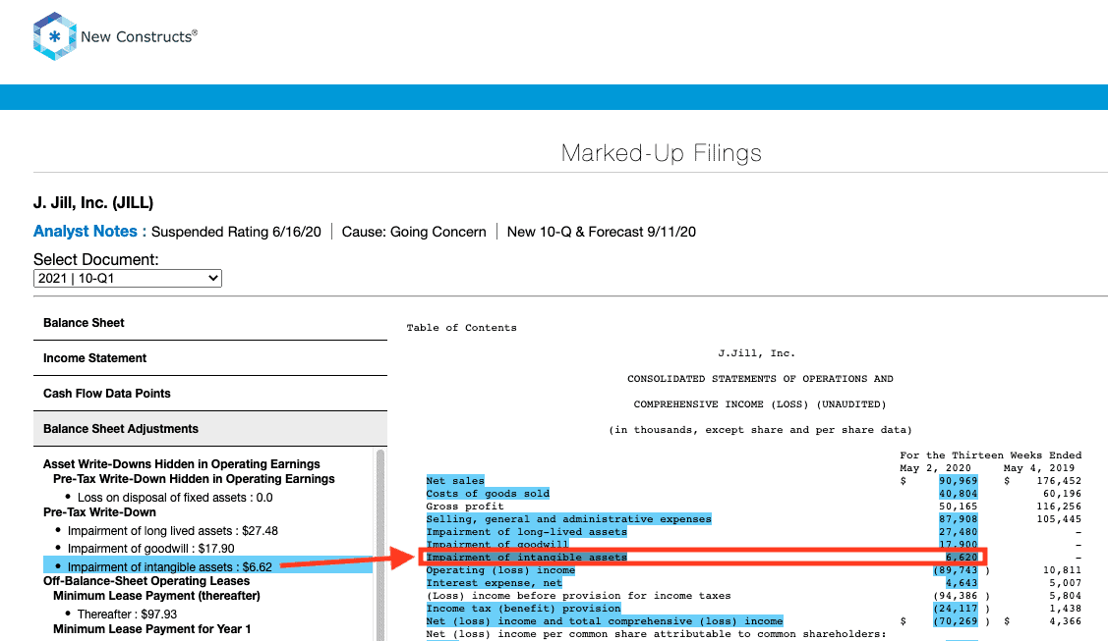Click Minimum Lease Payment for Year 1 subheading
The width and height of the screenshot is (1108, 641).
(152, 629)
